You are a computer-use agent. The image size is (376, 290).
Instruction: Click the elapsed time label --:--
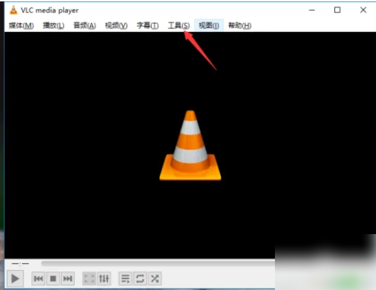(20, 264)
